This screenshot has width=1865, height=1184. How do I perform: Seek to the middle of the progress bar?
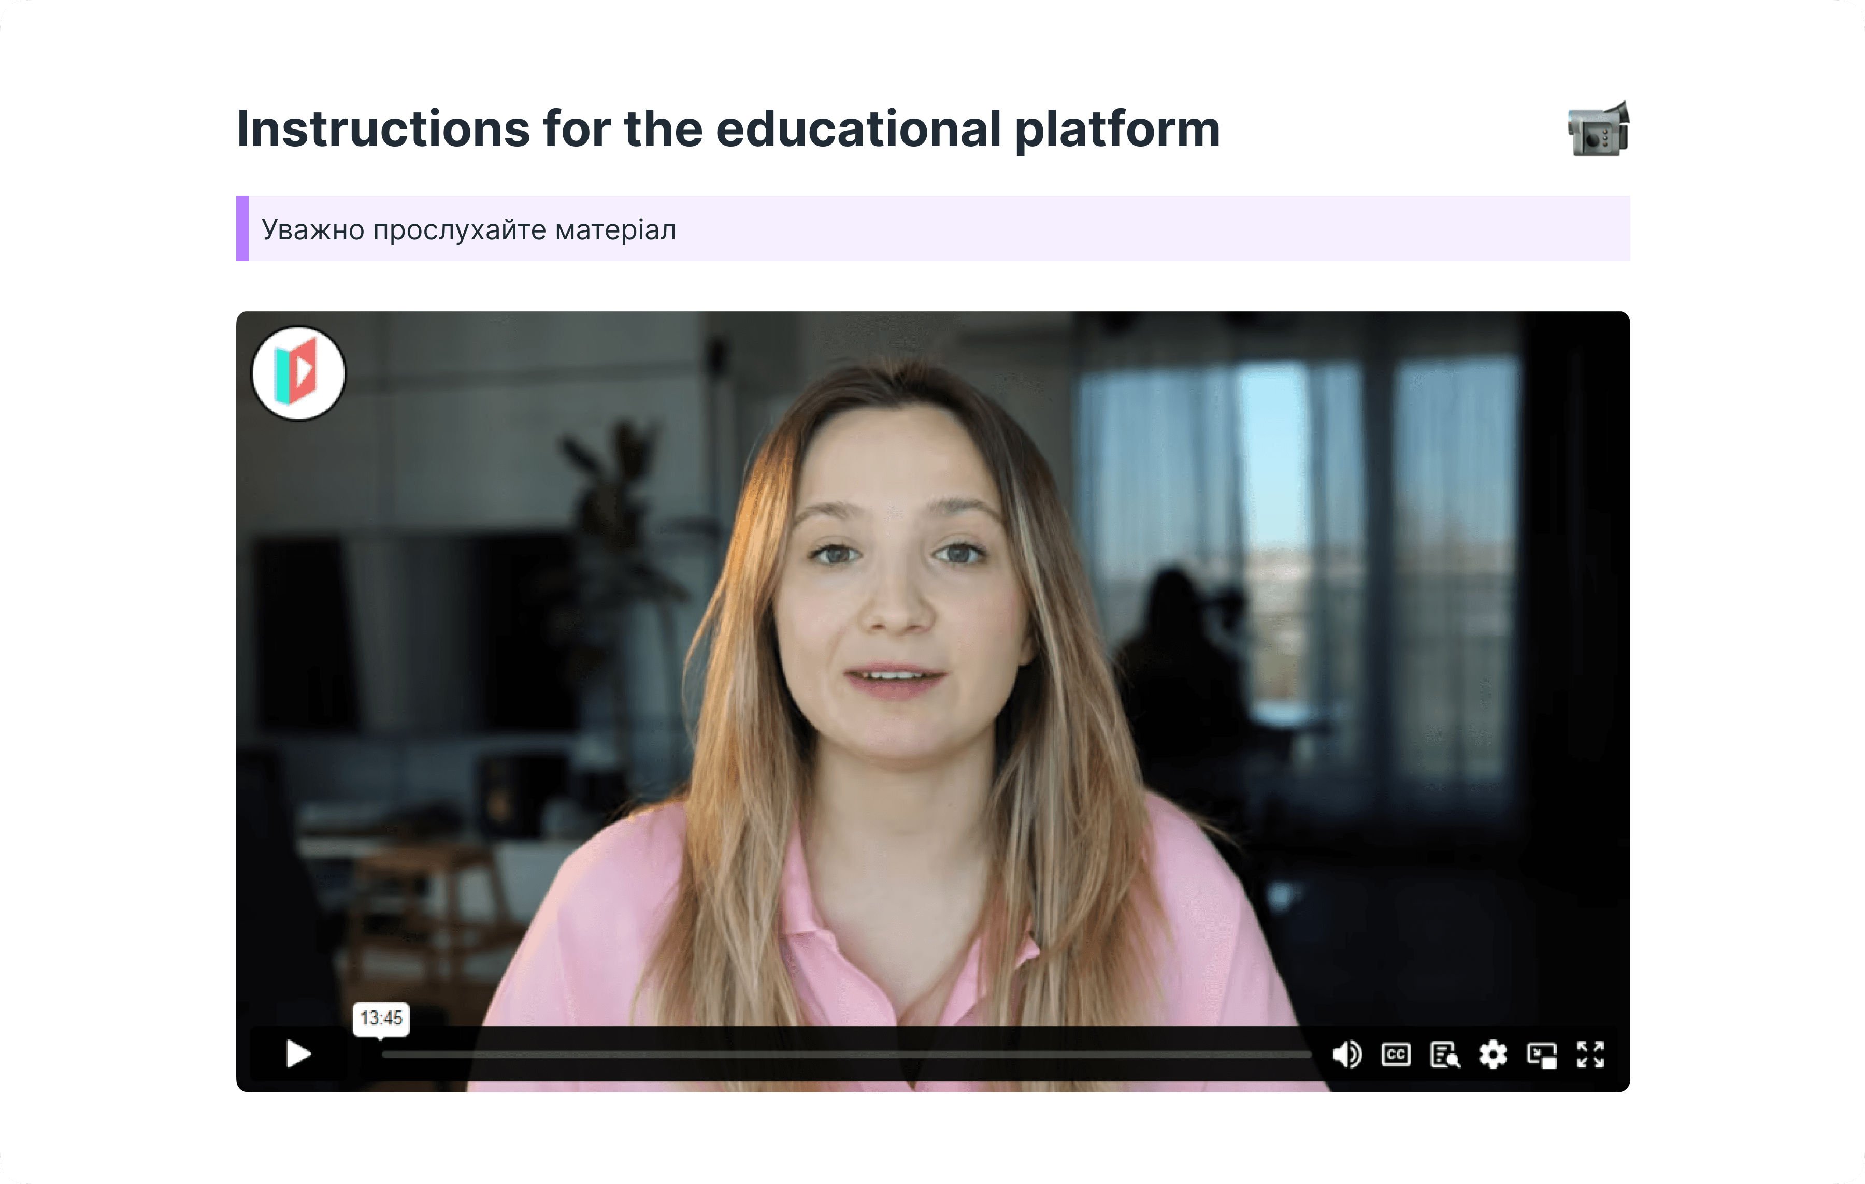[847, 1055]
